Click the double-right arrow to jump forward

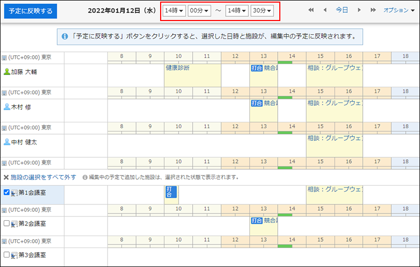pyautogui.click(x=373, y=11)
